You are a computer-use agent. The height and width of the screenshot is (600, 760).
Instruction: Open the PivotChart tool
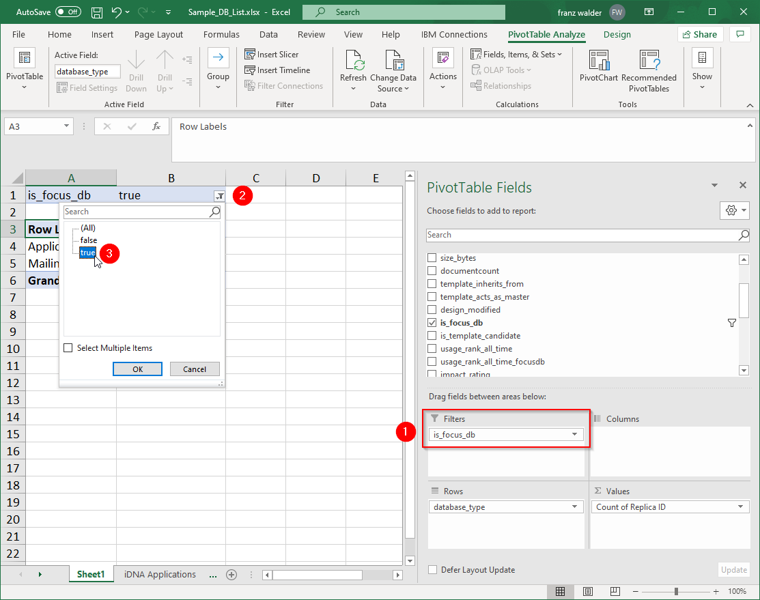coord(598,61)
